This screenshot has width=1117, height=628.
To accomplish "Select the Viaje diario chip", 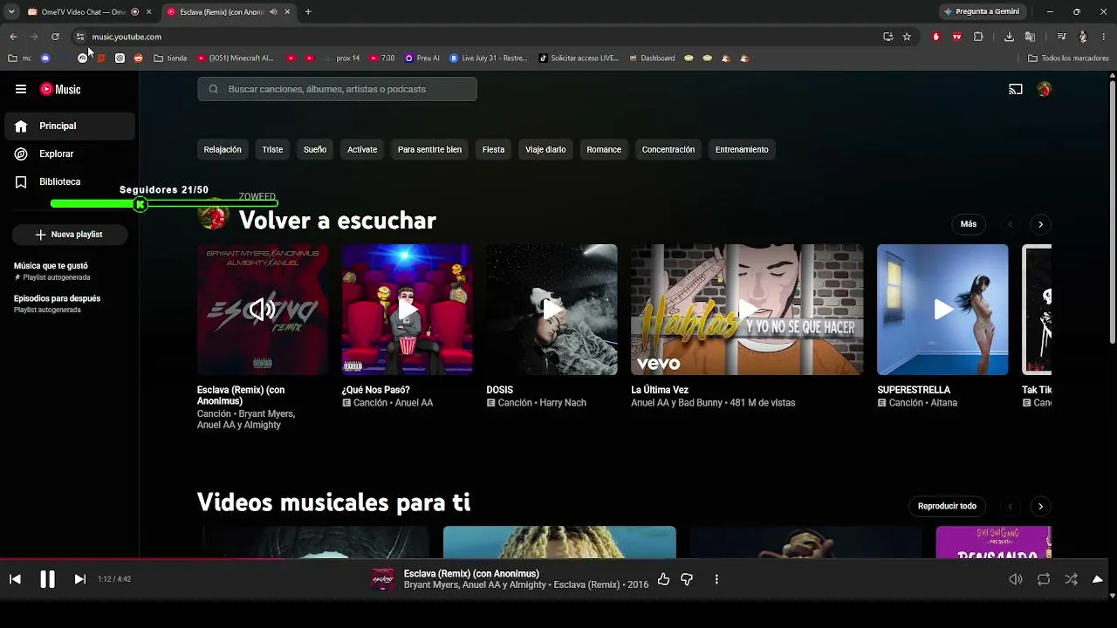I will (545, 149).
